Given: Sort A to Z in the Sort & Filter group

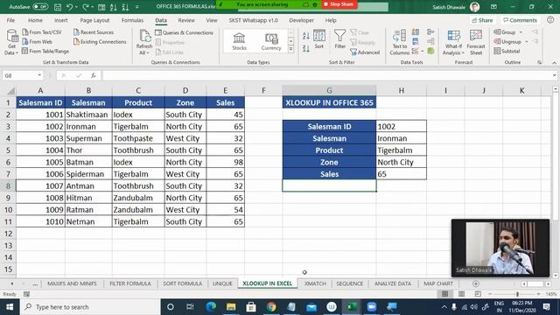Looking at the screenshot, I should 306,36.
